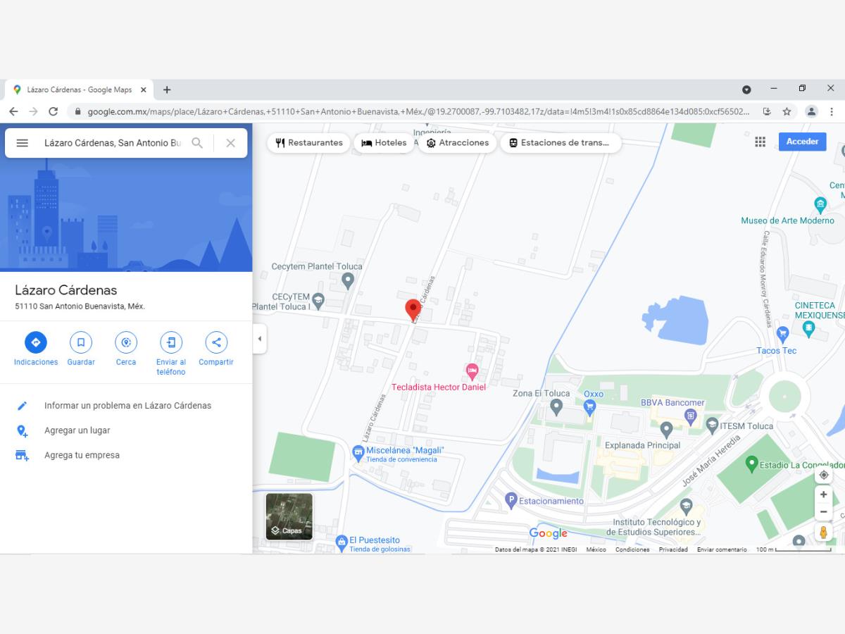Clear the search box with the X
The image size is (845, 634).
coord(230,143)
